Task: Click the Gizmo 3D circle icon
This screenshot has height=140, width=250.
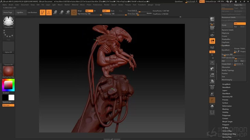Action: pos(74,12)
